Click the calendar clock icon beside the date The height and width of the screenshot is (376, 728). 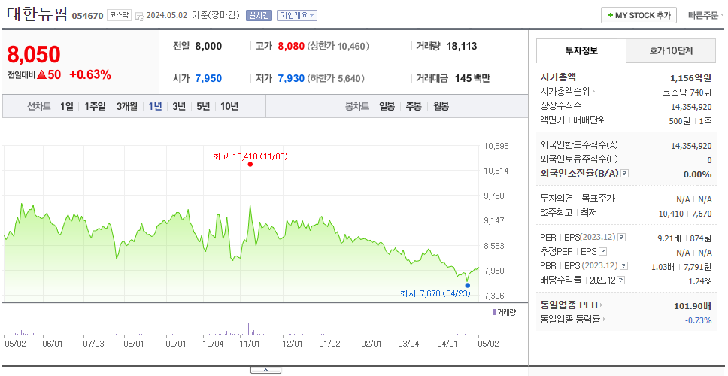tap(140, 17)
